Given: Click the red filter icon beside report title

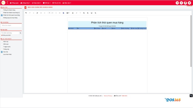Looking at the screenshot, I should (25, 8).
